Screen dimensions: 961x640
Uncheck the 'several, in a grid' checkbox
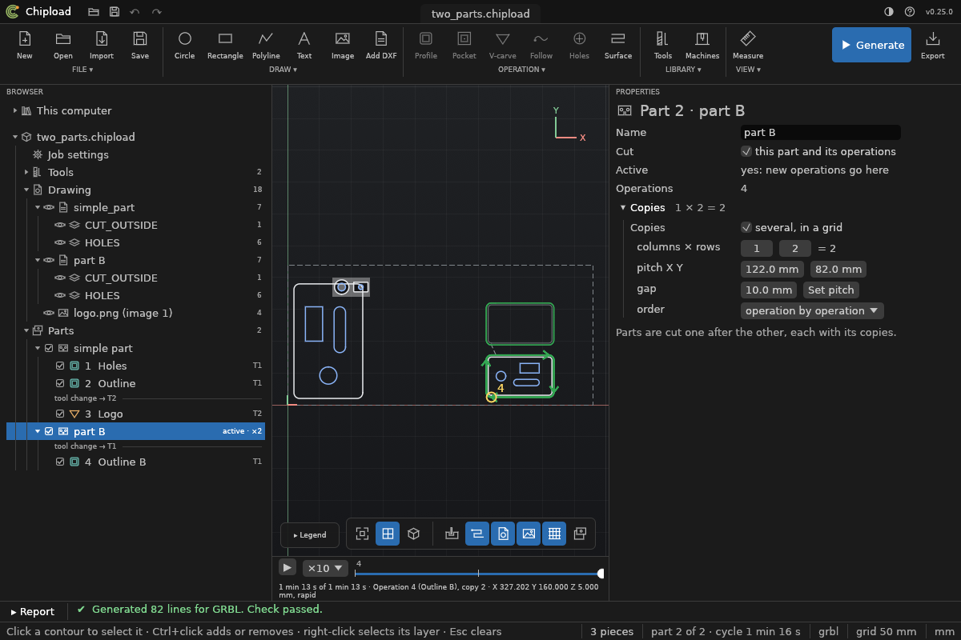pyautogui.click(x=746, y=227)
